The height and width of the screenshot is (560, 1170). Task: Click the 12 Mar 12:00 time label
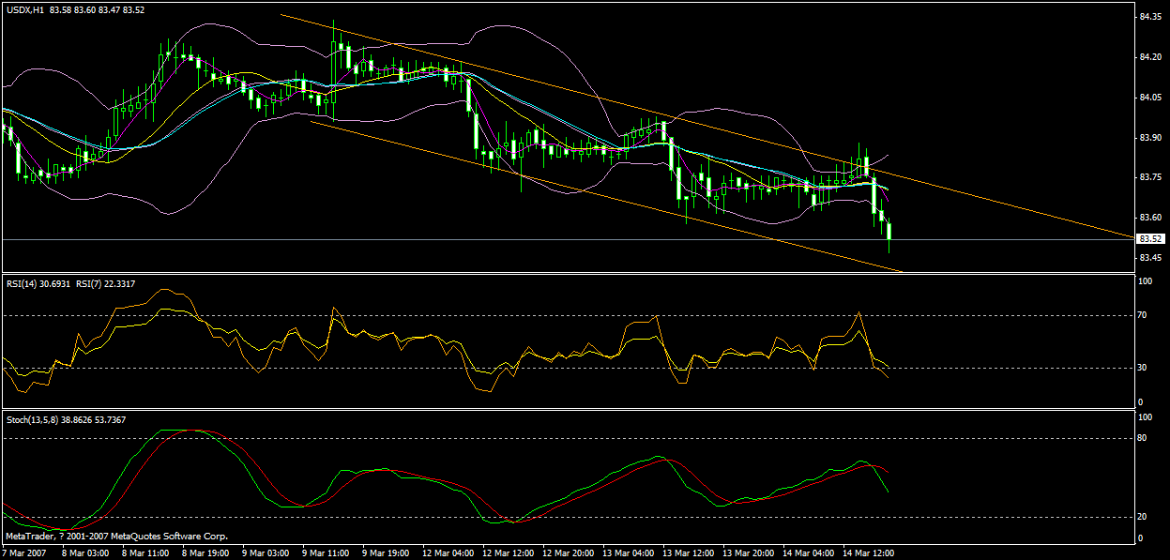[507, 553]
